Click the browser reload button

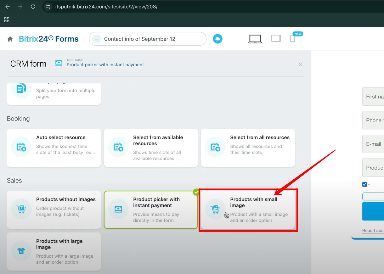pyautogui.click(x=33, y=7)
